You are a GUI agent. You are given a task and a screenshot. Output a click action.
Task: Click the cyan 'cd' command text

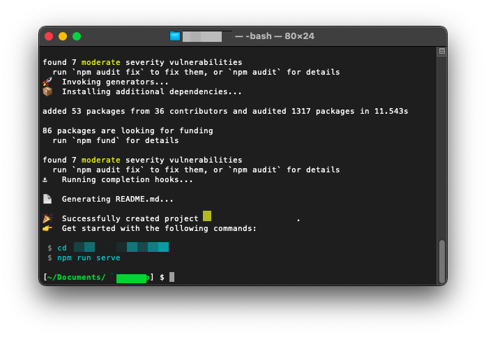pyautogui.click(x=62, y=248)
